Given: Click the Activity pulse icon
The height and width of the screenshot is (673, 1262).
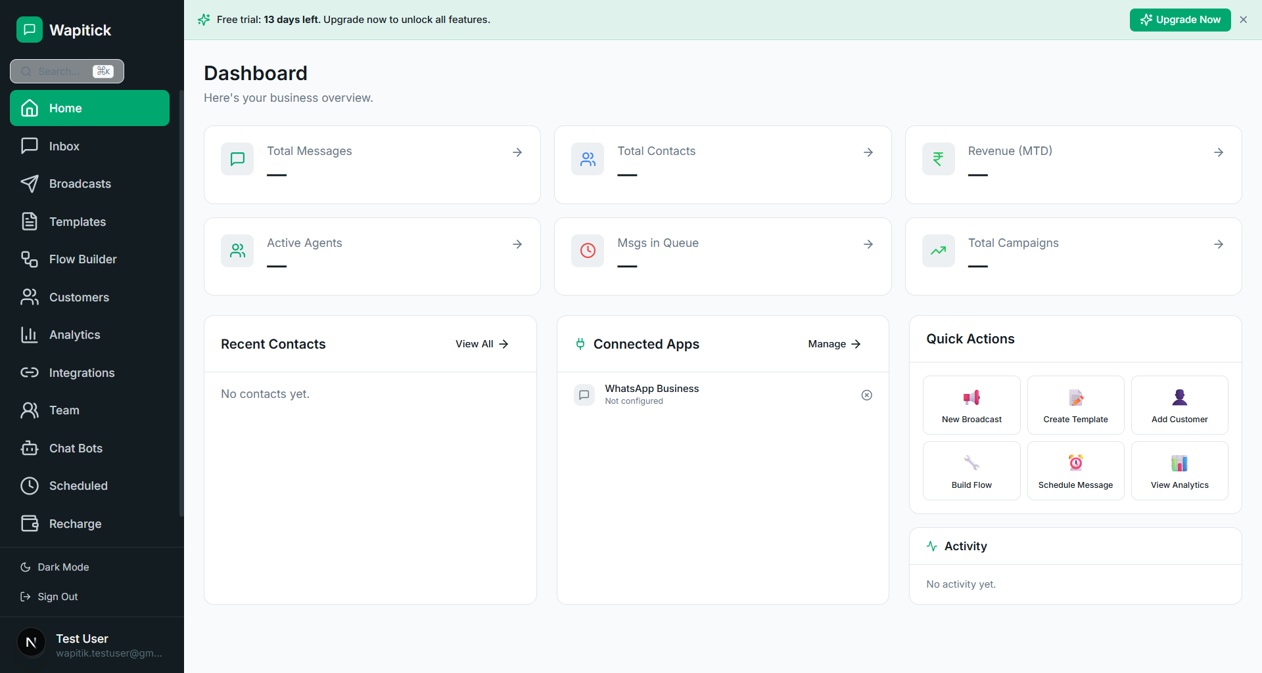Looking at the screenshot, I should (932, 546).
